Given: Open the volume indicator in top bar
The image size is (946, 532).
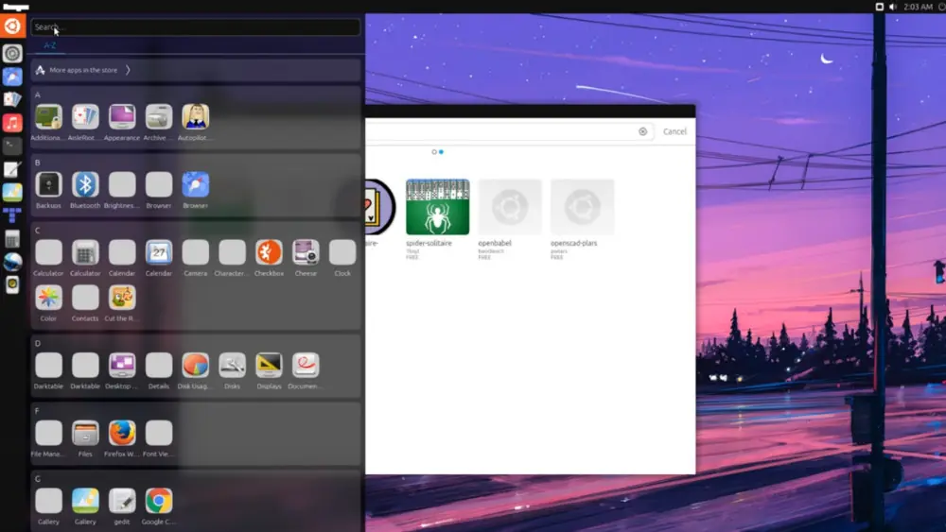Looking at the screenshot, I should click(x=893, y=7).
